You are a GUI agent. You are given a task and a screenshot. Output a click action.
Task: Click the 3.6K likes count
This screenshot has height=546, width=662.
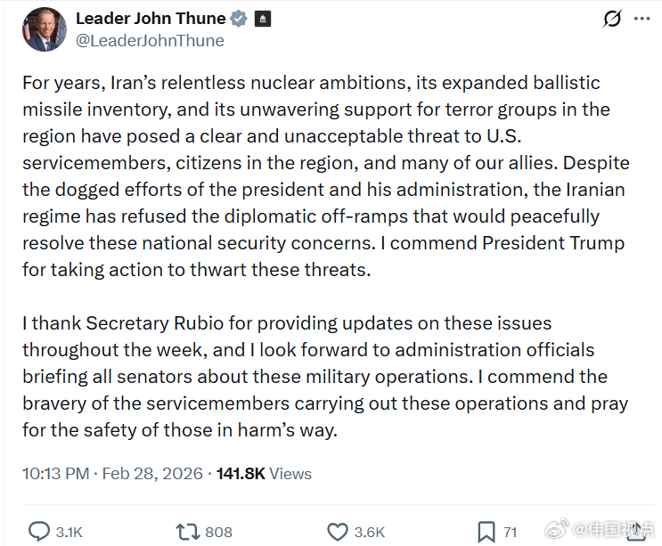[x=369, y=533]
